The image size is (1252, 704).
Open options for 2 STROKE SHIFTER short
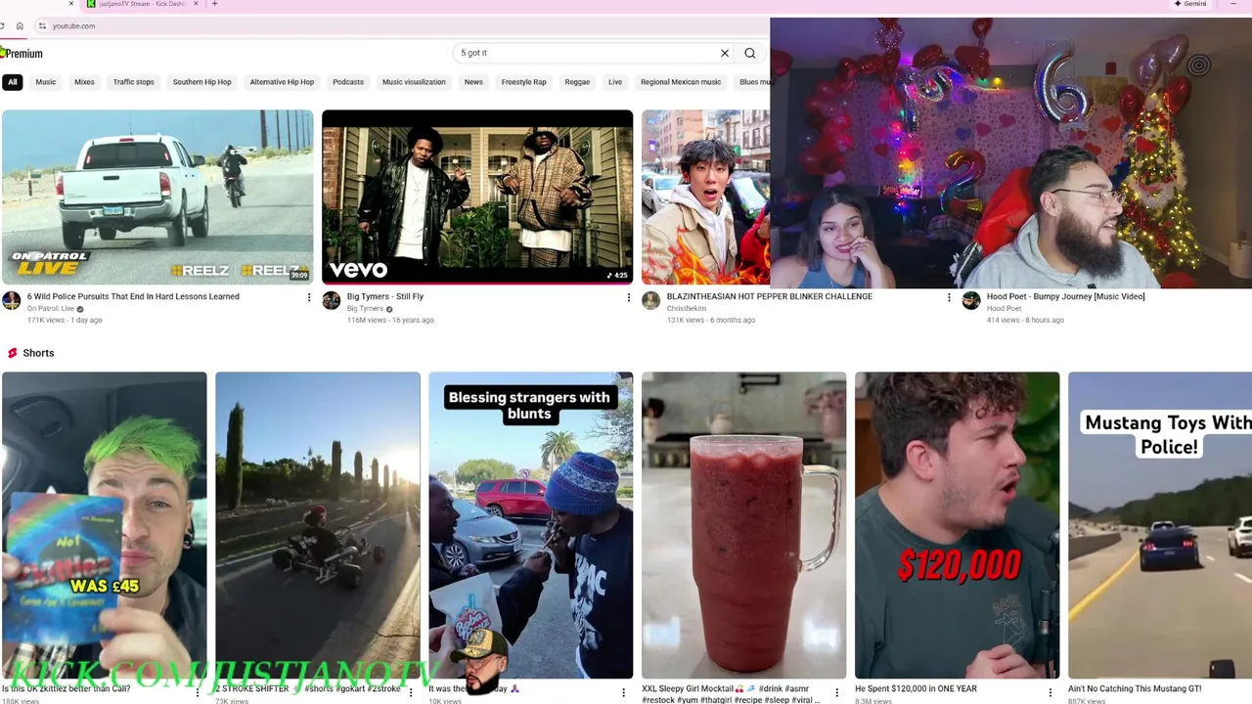(411, 692)
